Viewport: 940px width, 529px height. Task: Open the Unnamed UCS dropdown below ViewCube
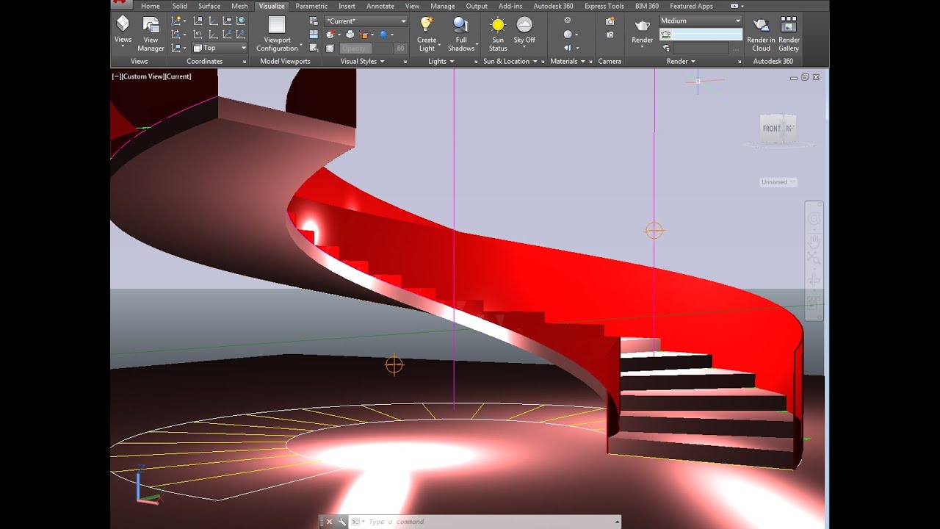pos(778,182)
